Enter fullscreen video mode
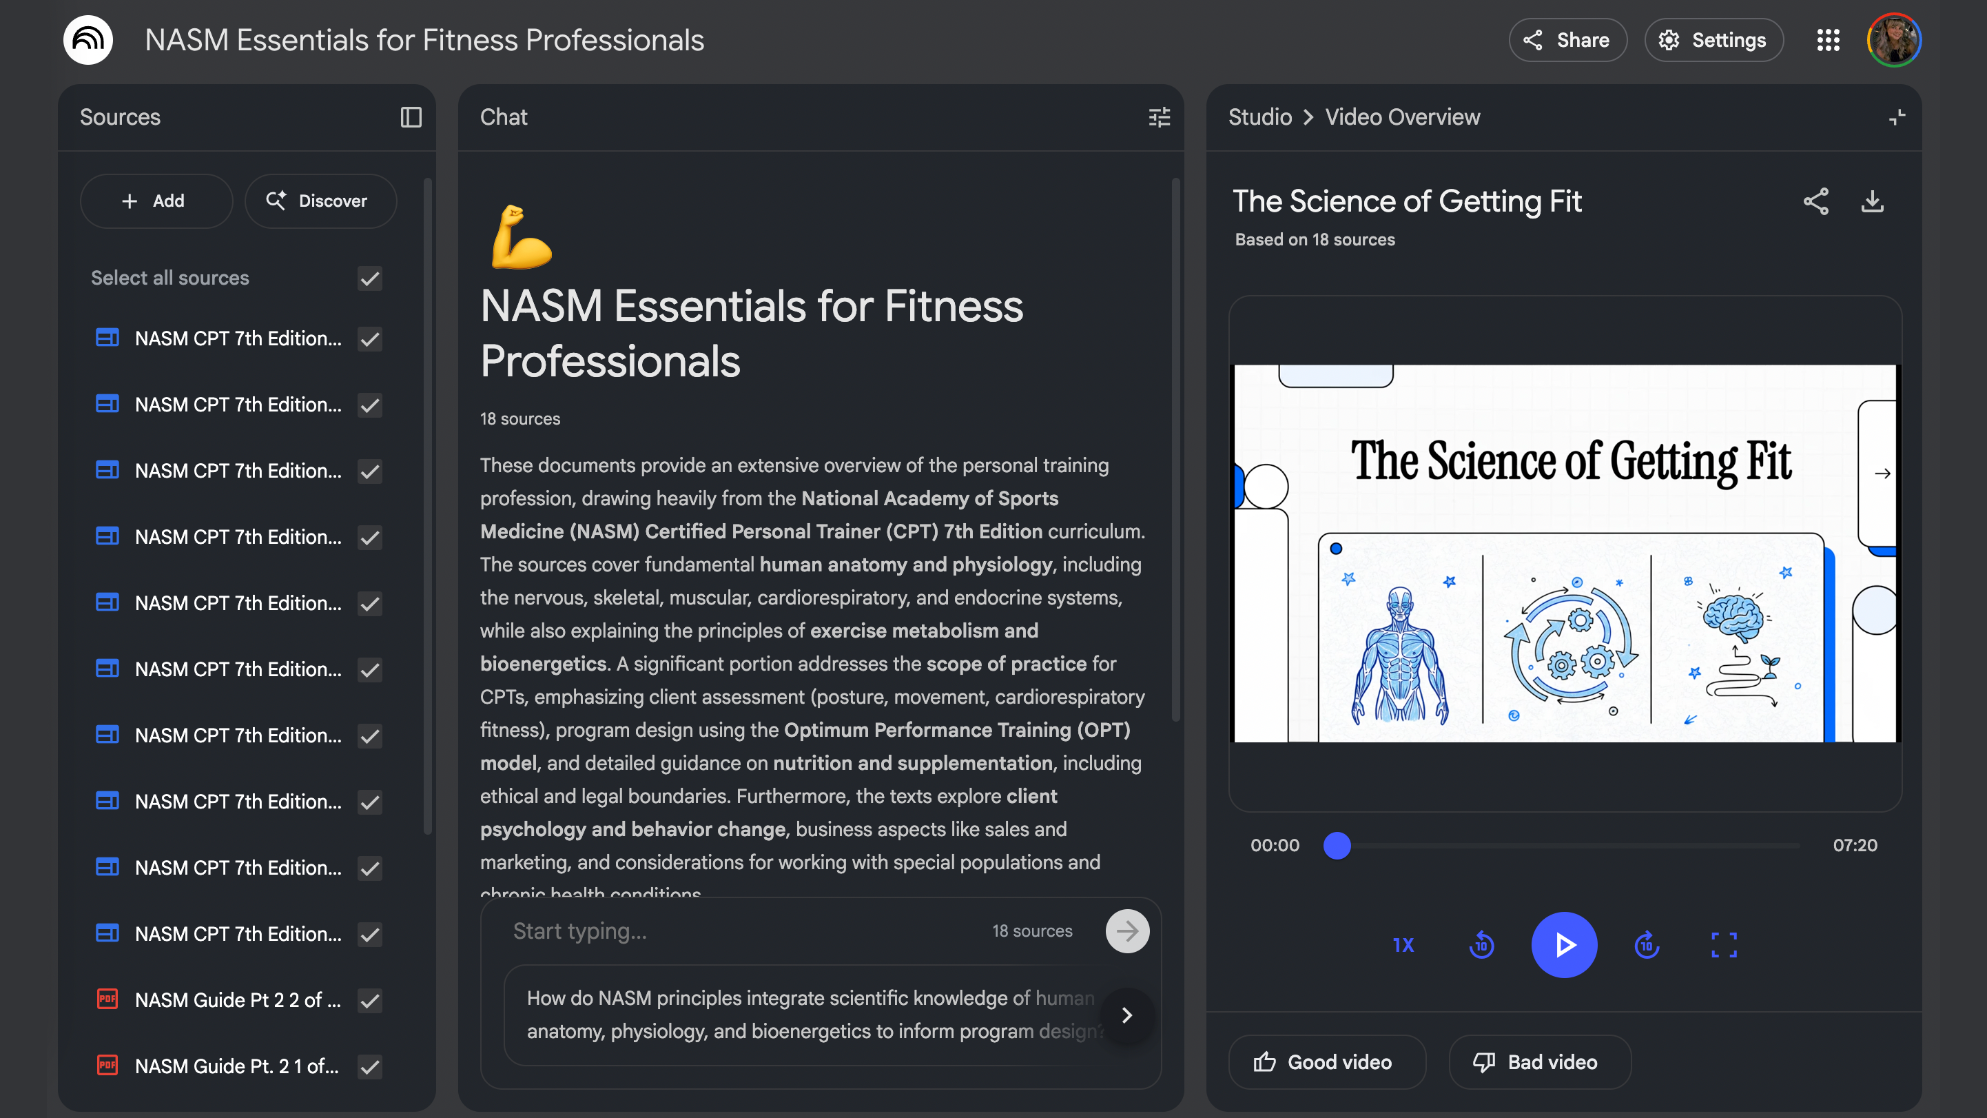The height and width of the screenshot is (1118, 1987). (x=1724, y=944)
